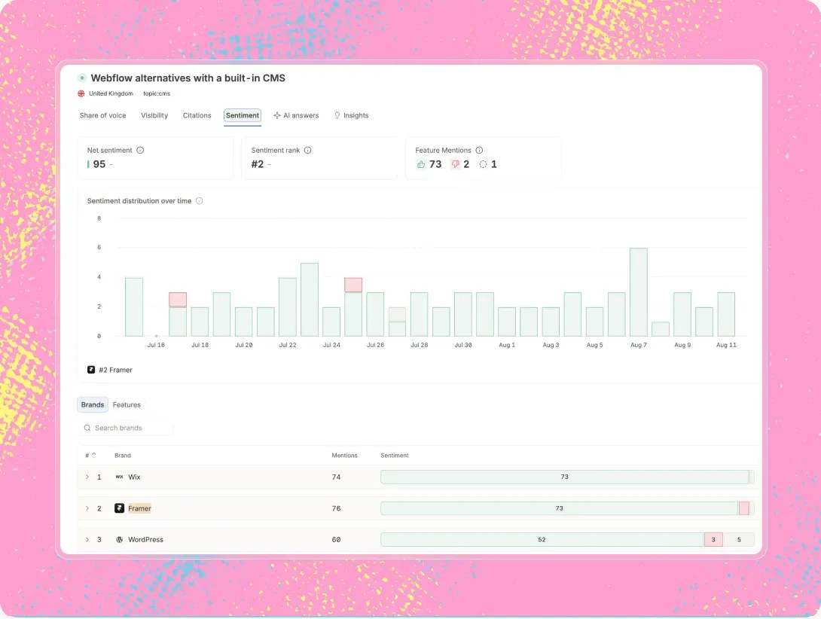The height and width of the screenshot is (619, 821).
Task: Click Framer's positive sentiment bar showing 73
Action: [x=559, y=508]
